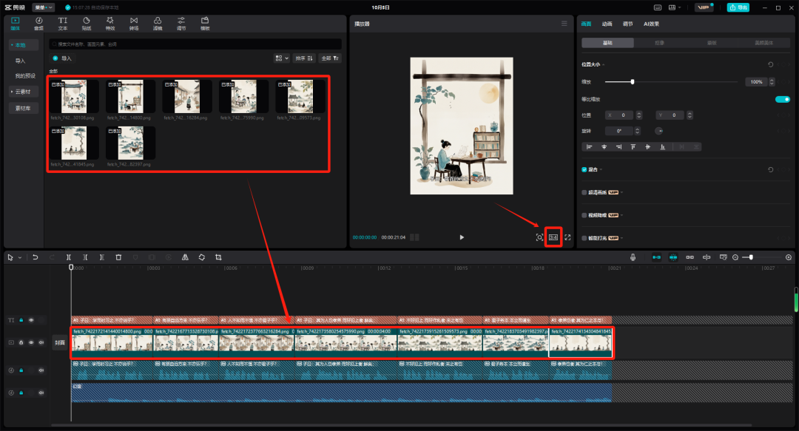Play the preview video
Screen dimensions: 799x431
point(462,237)
